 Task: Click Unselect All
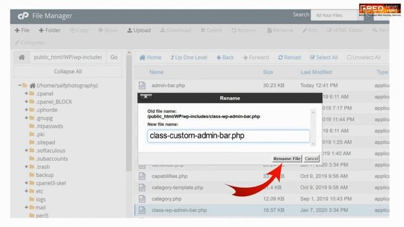click(x=364, y=57)
